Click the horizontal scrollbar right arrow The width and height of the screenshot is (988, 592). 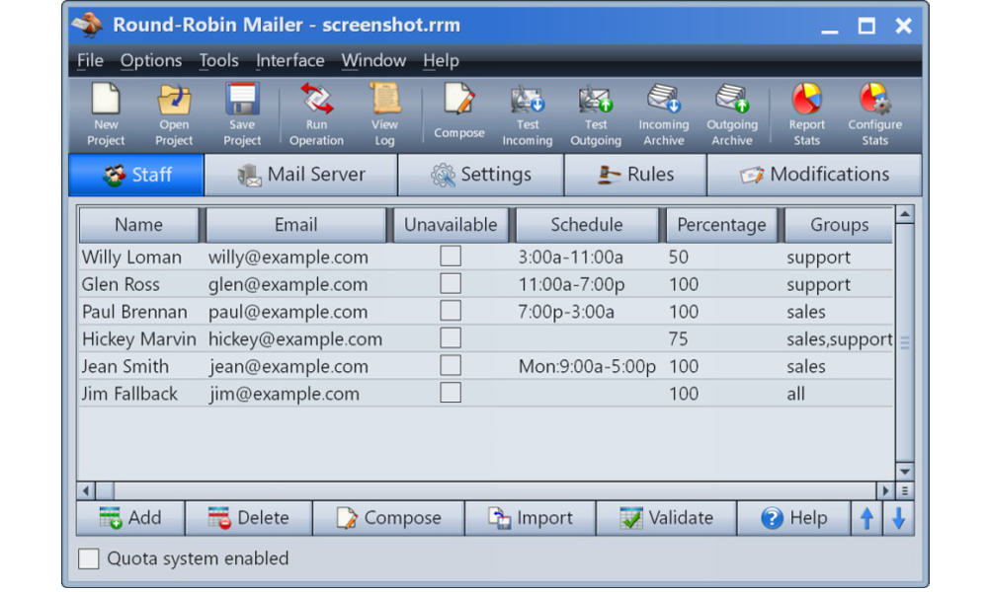click(x=885, y=490)
